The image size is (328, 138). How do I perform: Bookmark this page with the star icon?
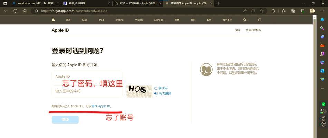[x=262, y=11]
